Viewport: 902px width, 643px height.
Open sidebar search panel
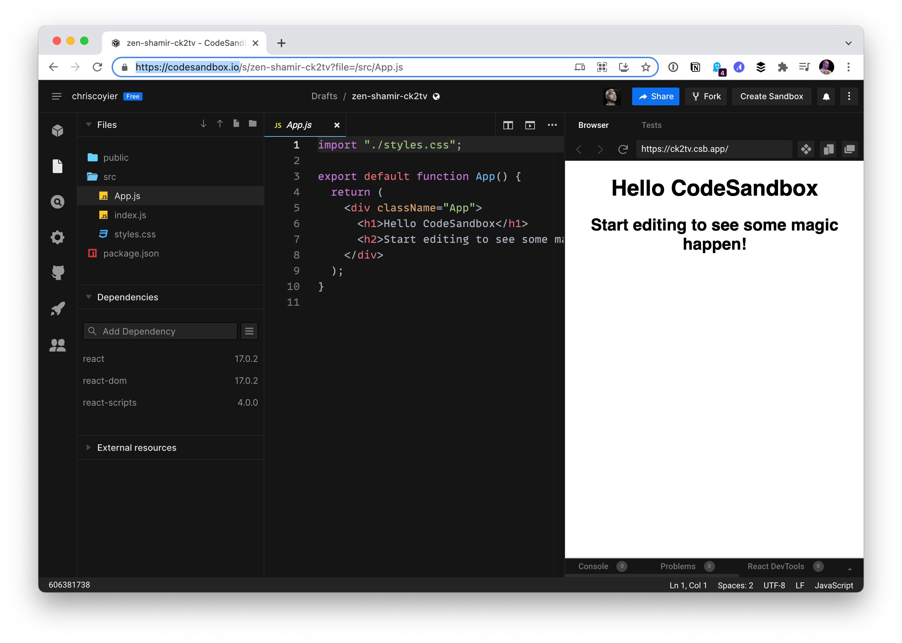coord(58,202)
